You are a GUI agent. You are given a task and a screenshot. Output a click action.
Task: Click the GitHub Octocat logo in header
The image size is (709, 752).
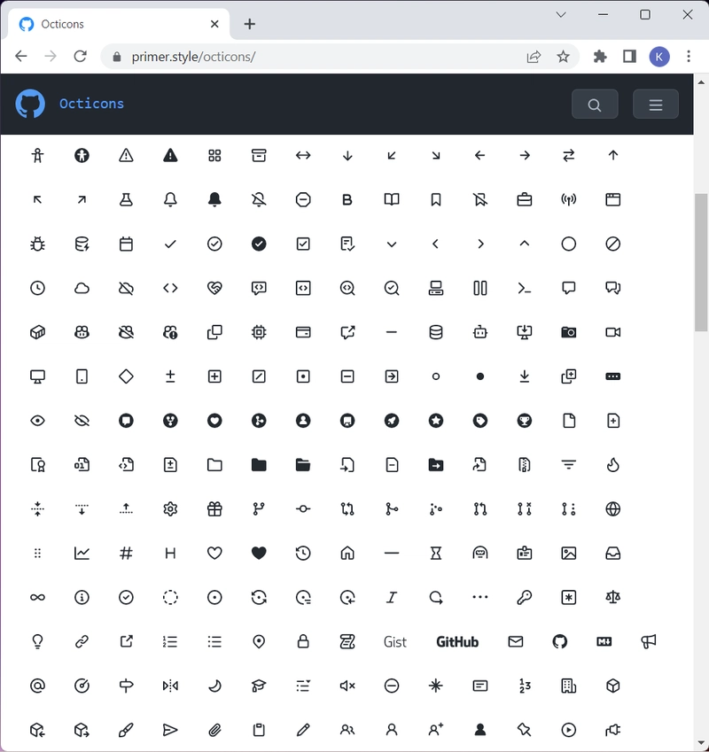click(30, 104)
